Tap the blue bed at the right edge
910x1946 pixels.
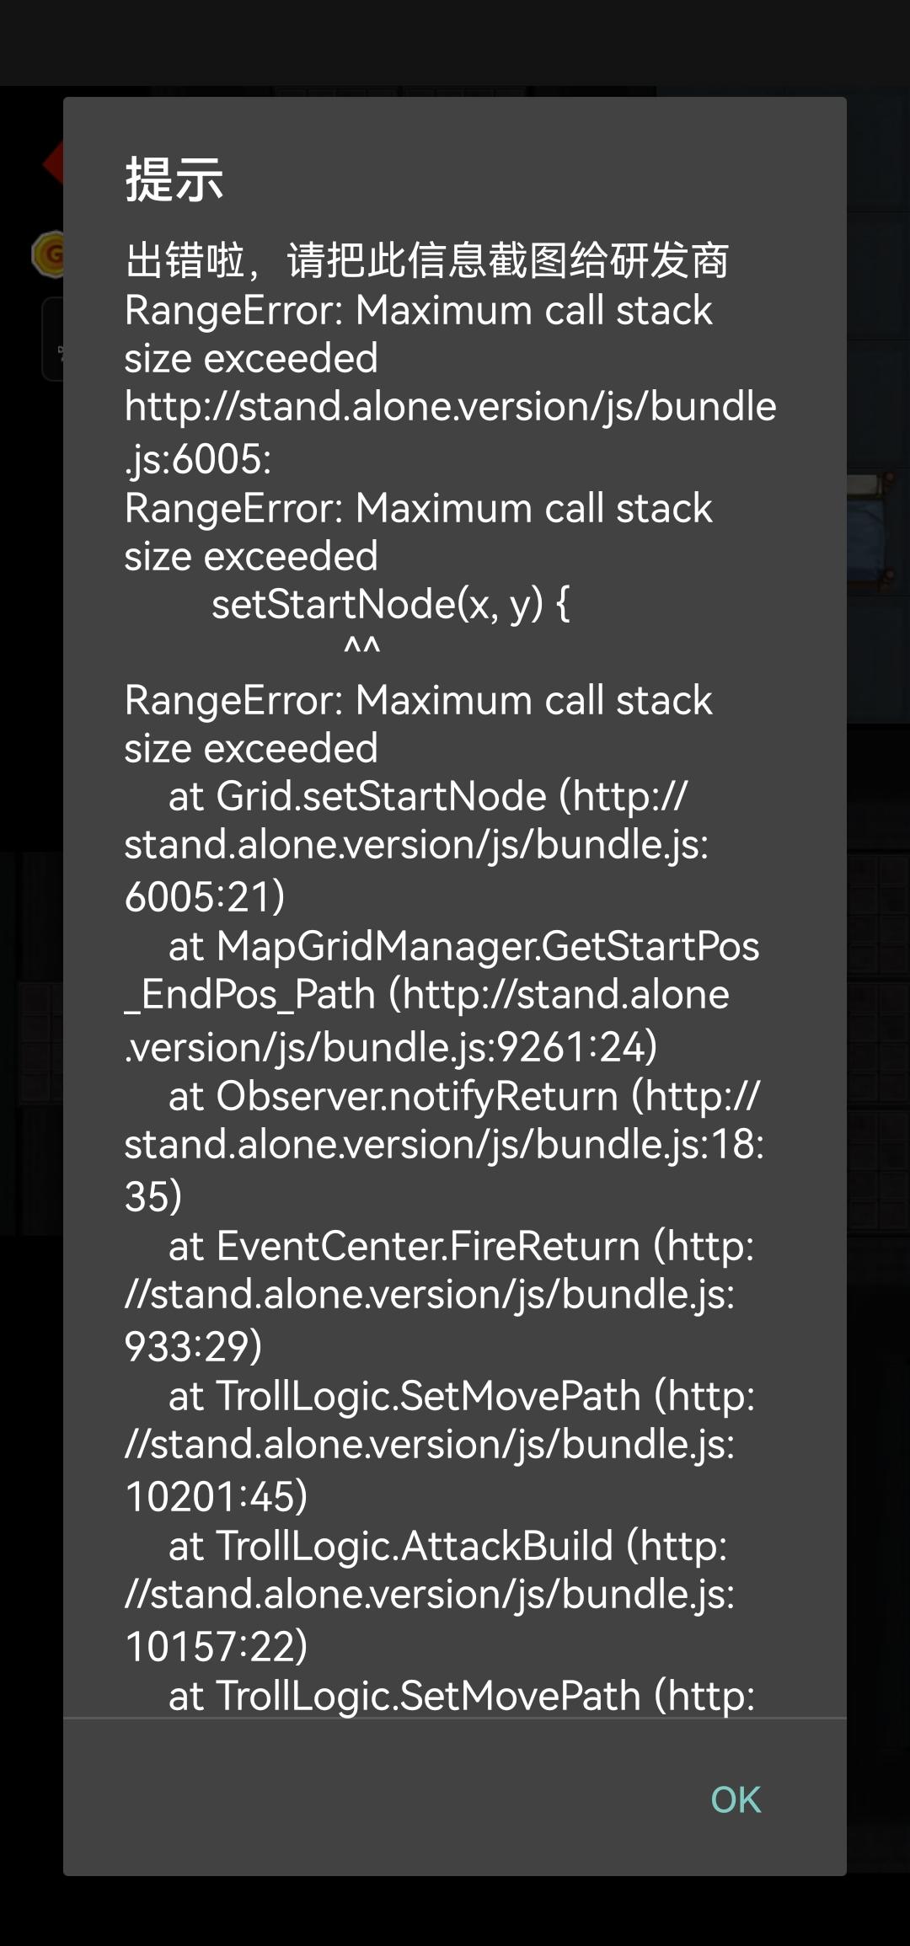pos(878,532)
